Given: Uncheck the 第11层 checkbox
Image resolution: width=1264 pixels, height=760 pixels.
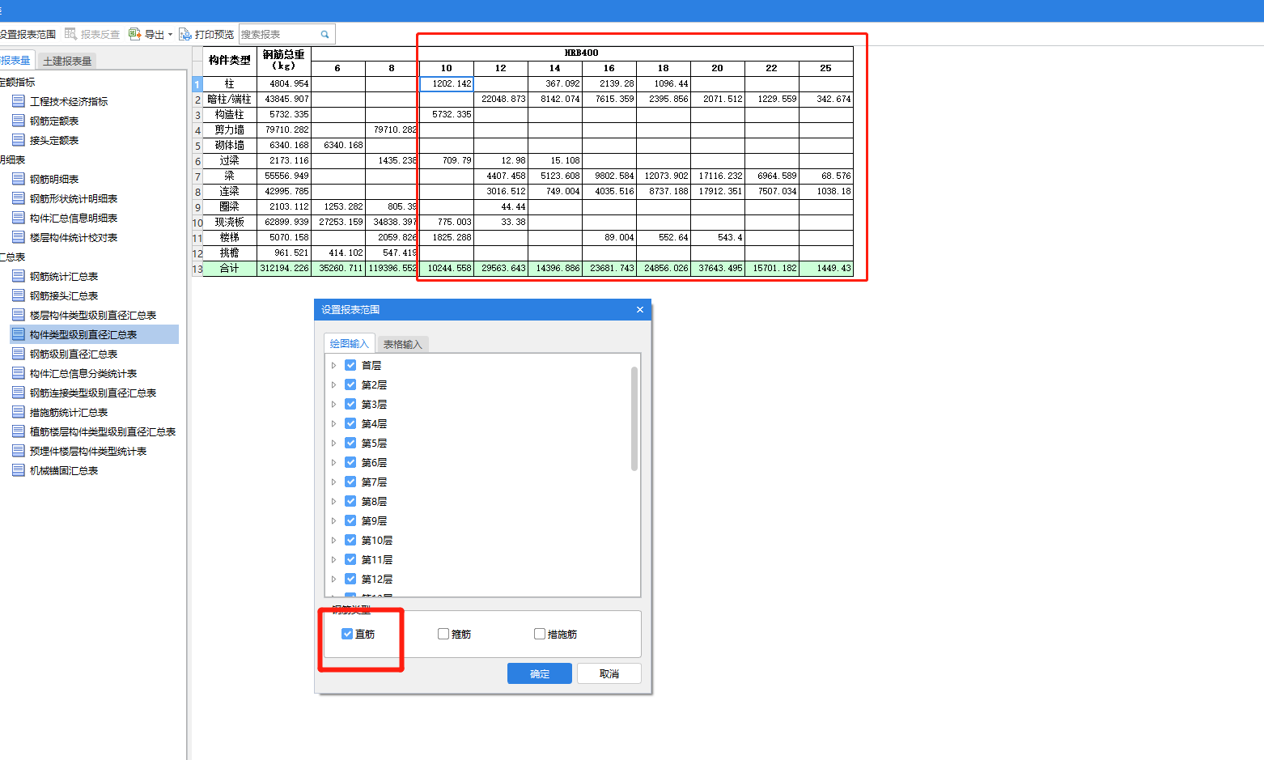Looking at the screenshot, I should (350, 559).
